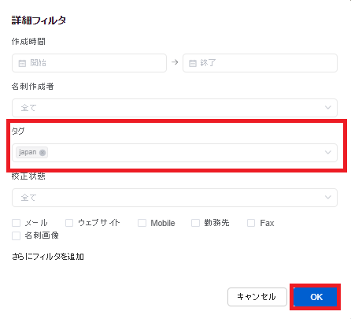Click the chevron icon in the タグ field
Image resolution: width=351 pixels, height=319 pixels.
coord(327,152)
